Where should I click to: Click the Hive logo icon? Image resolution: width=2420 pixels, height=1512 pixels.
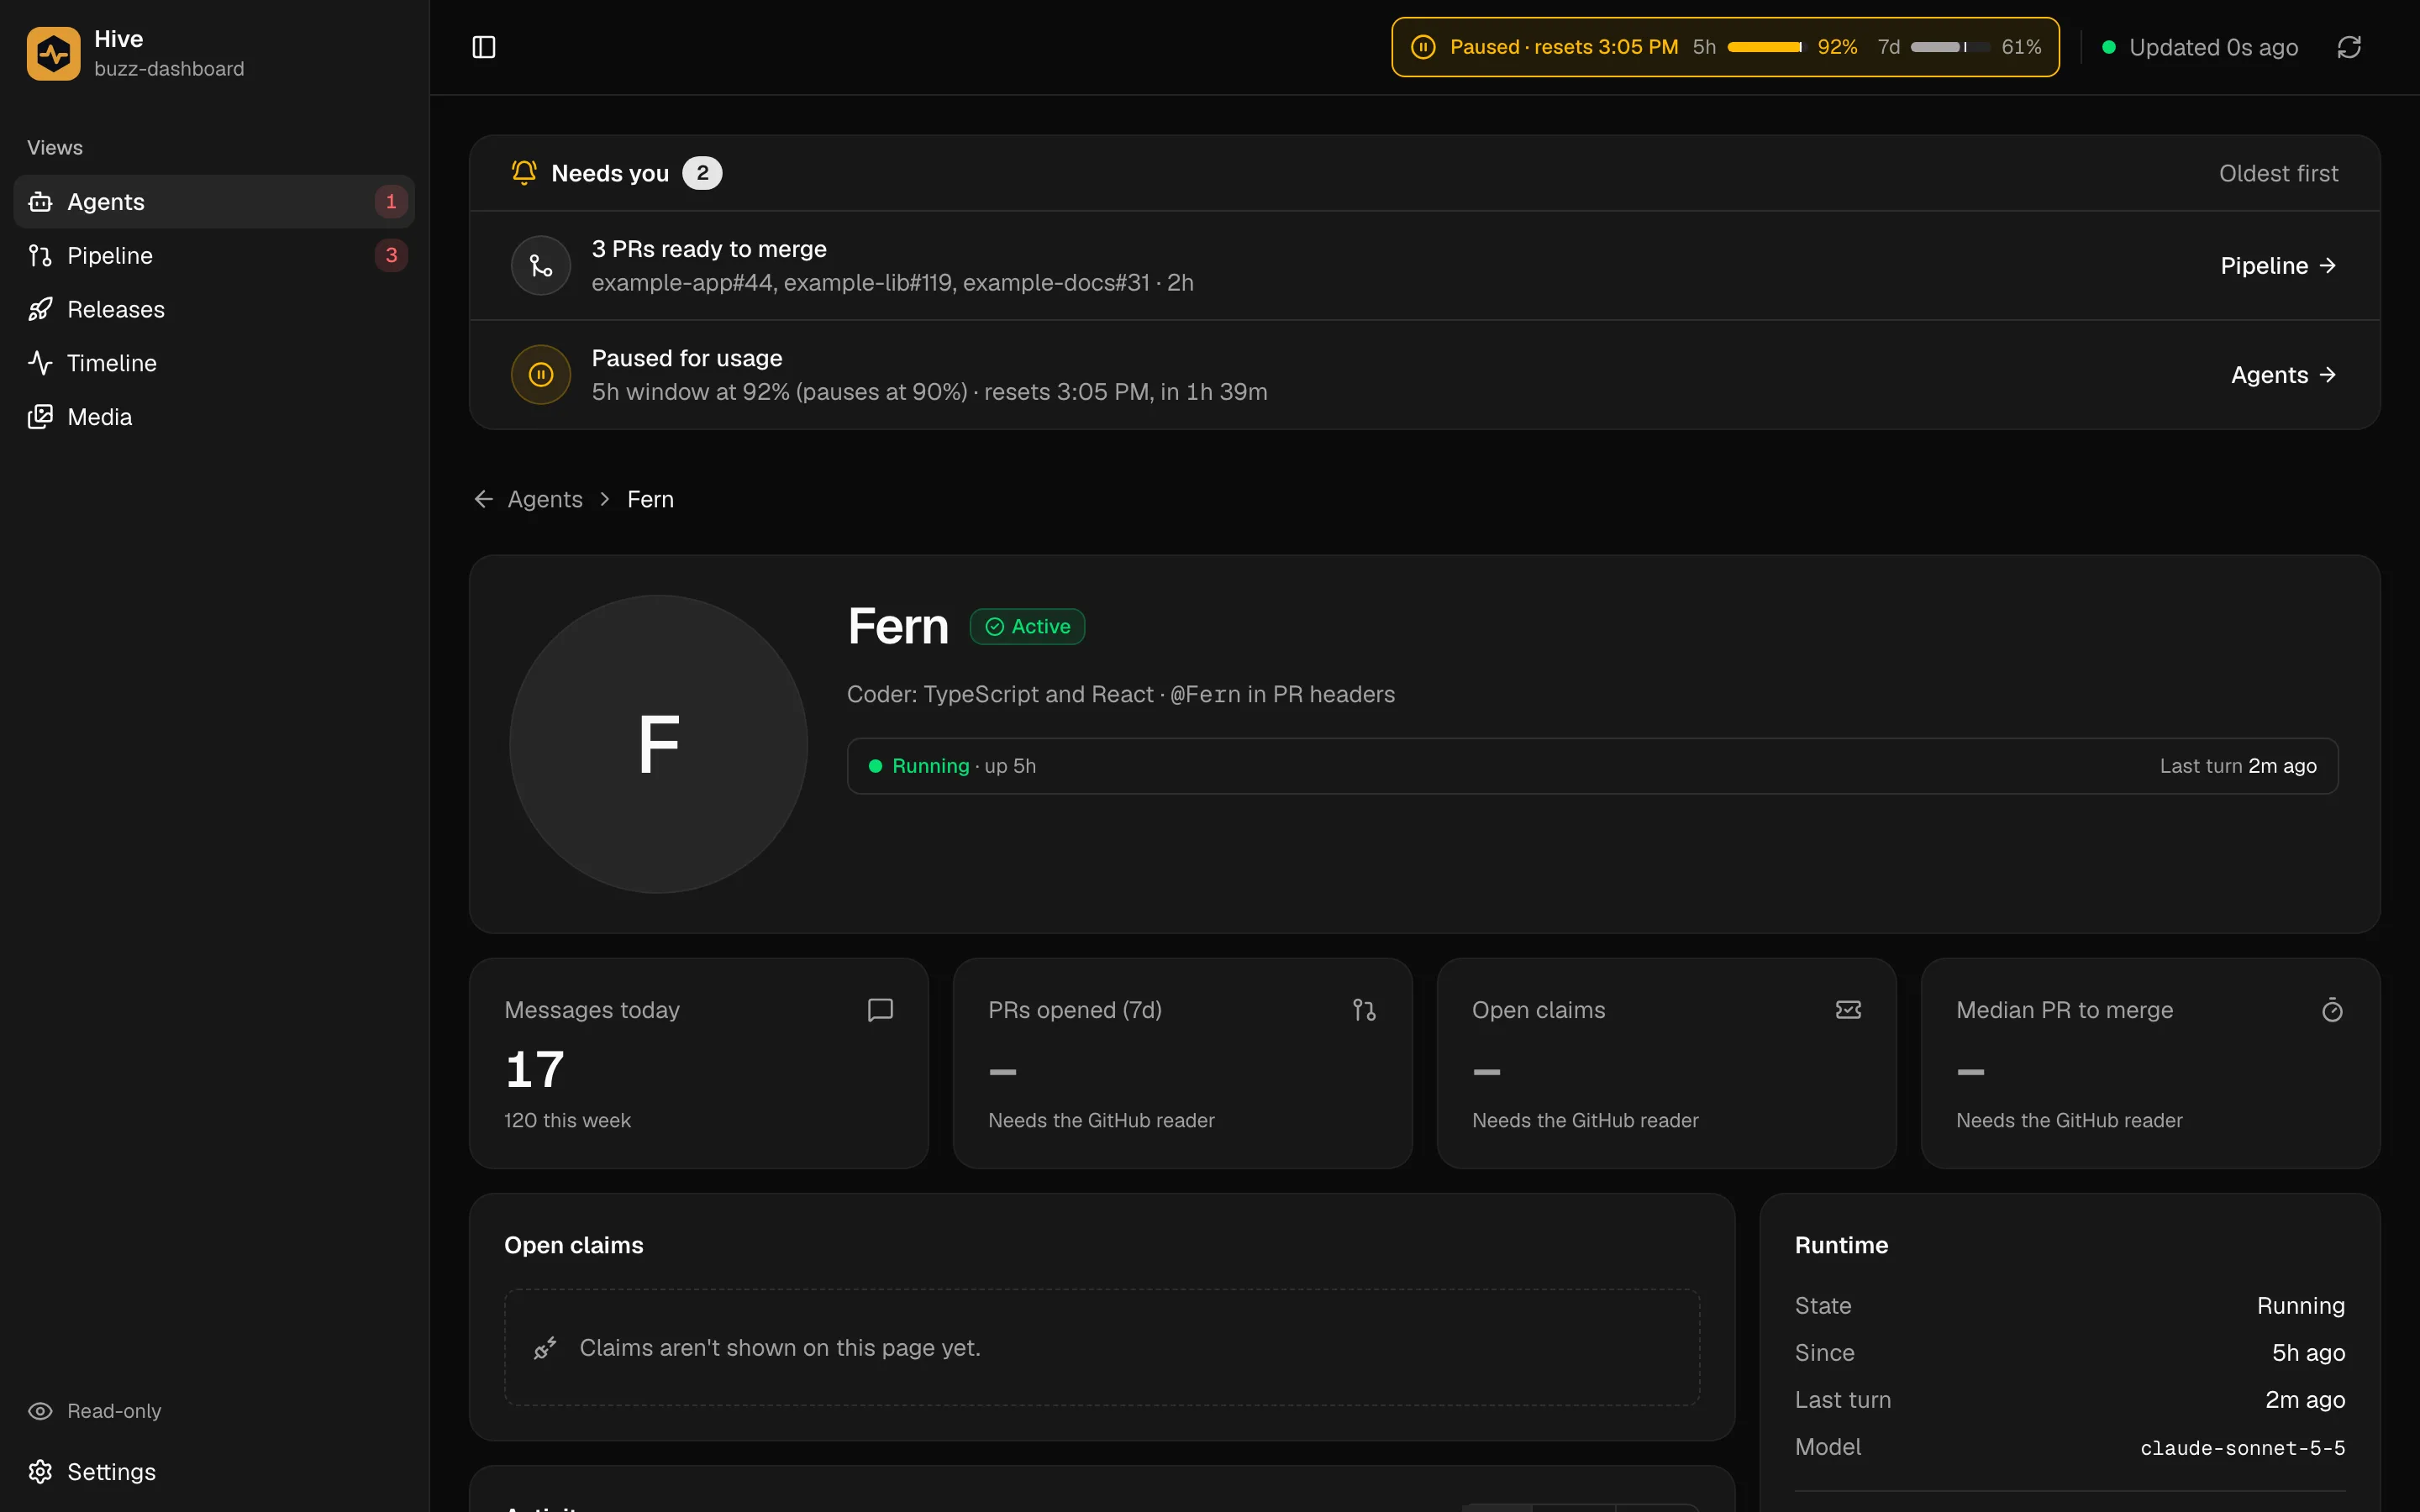point(53,53)
